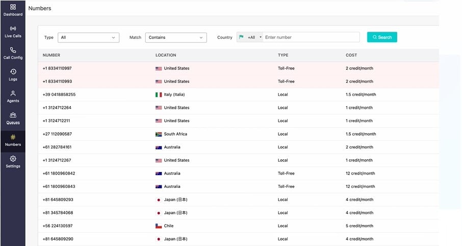462x246 pixels.
Task: Select number +1 8334110997 row
Action: [238, 68]
